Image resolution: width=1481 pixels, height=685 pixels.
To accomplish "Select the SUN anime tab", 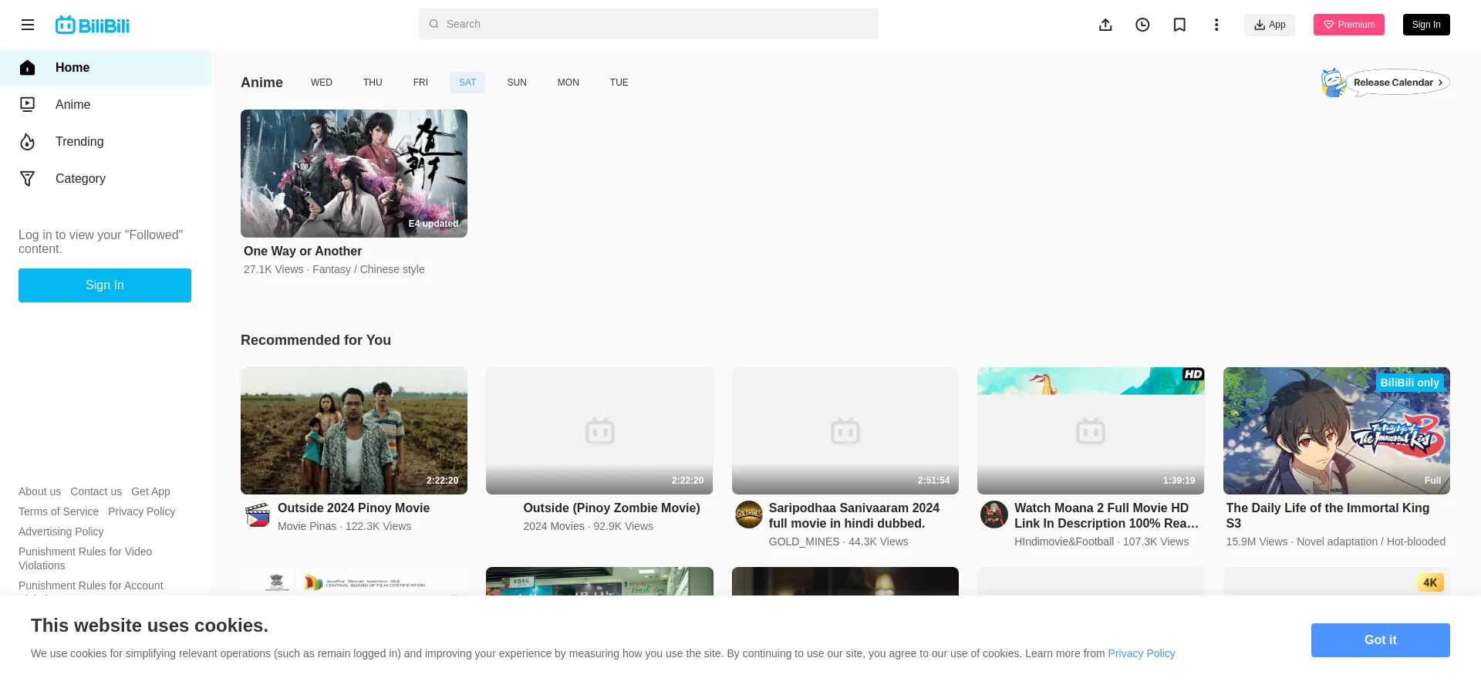I will 517,83.
